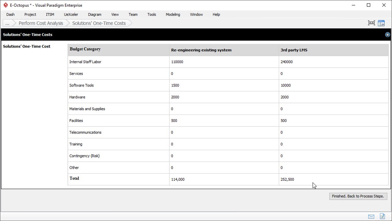Open the message envelope icon in status bar
Screen dimensions: 392x221
tap(371, 216)
